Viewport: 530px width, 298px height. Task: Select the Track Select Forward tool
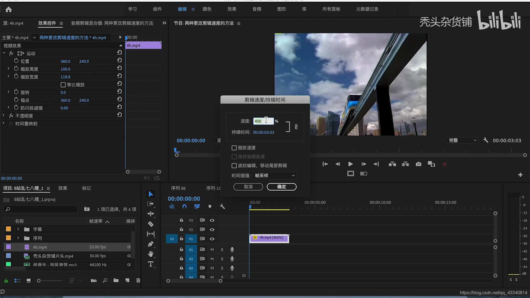[150, 204]
